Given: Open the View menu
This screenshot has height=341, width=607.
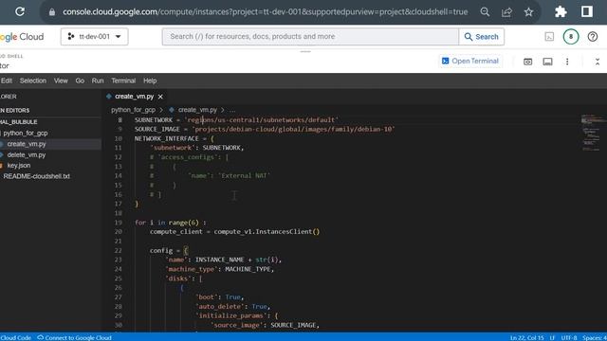Looking at the screenshot, I should [61, 81].
